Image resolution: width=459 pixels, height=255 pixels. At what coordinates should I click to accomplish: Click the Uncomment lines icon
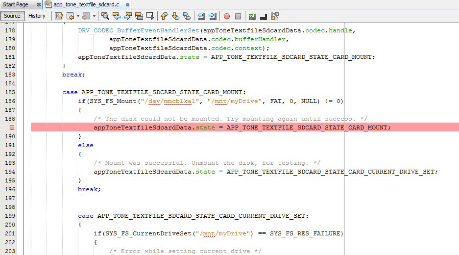pos(264,16)
